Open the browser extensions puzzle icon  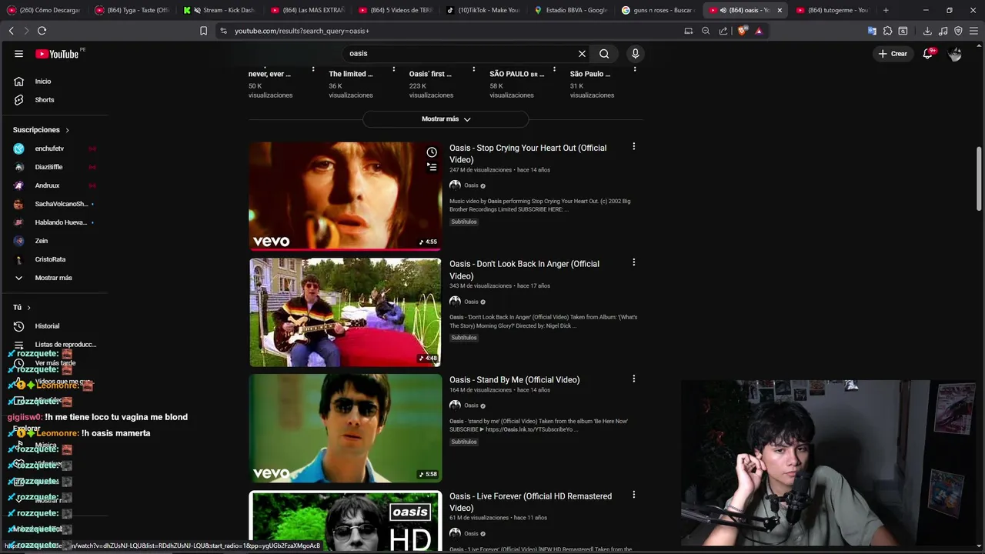[x=887, y=31]
